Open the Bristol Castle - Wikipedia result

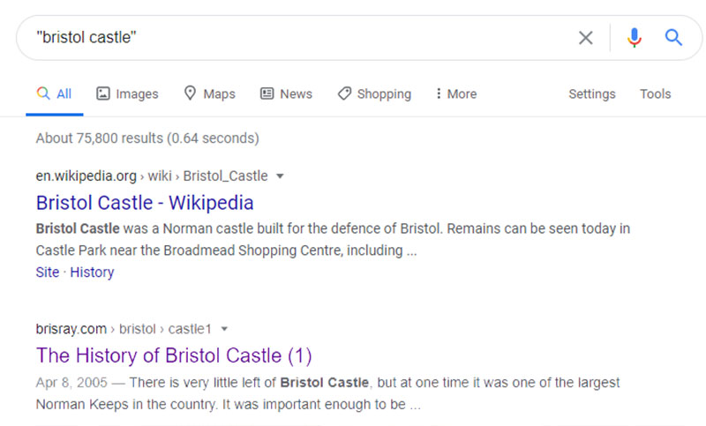(x=145, y=203)
